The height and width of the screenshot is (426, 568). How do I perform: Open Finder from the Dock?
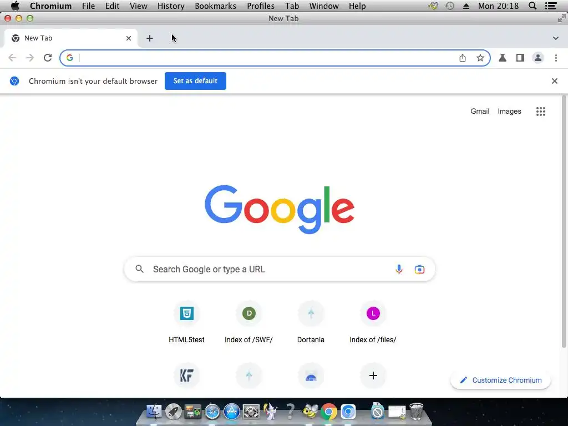[x=154, y=412]
